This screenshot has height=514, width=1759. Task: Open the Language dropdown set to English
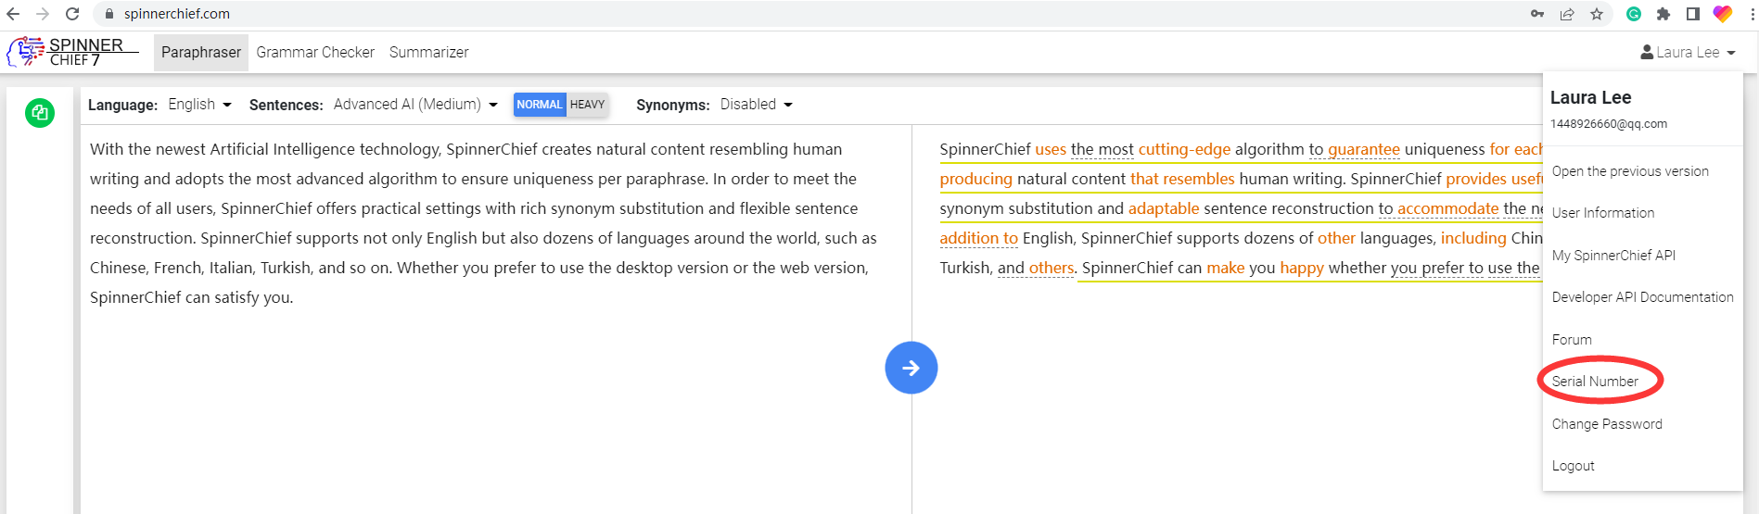pos(199,105)
